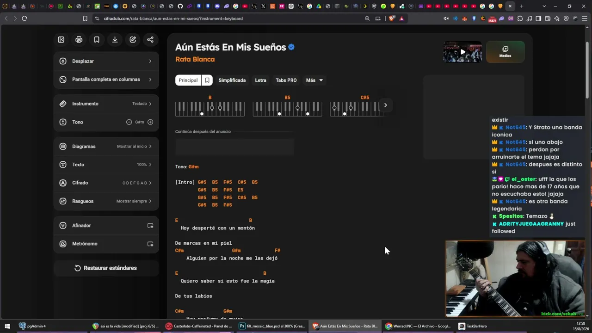Open the browser extensions puzzle icon
Image resolution: width=592 pixels, height=333 pixels.
click(520, 18)
